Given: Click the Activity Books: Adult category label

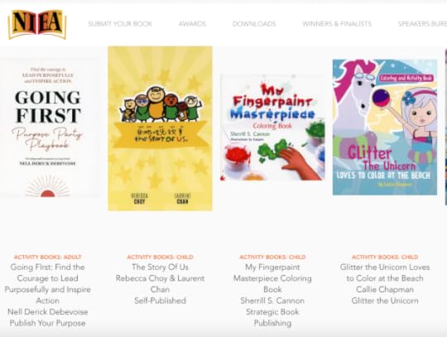Looking at the screenshot, I should [48, 257].
